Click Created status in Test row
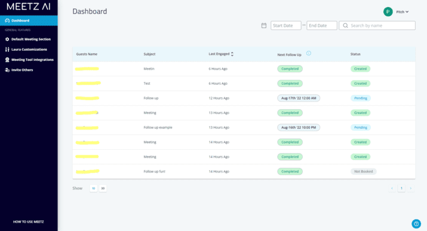 coord(360,84)
